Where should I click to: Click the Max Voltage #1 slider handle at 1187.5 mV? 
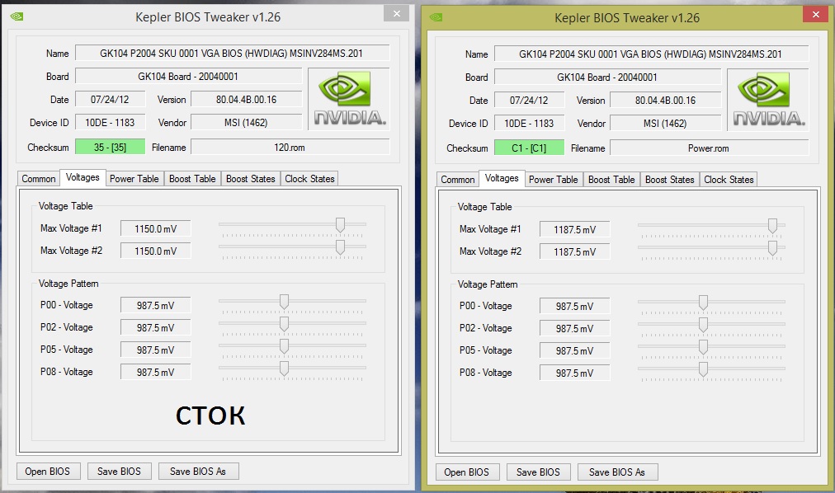tap(772, 225)
